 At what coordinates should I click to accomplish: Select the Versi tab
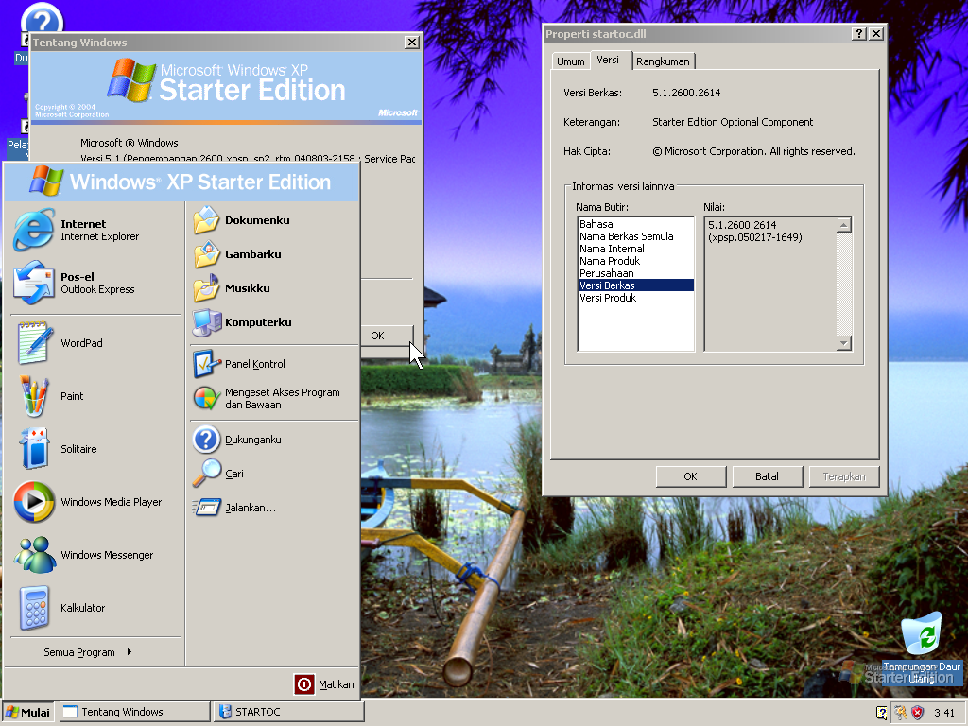click(x=608, y=60)
